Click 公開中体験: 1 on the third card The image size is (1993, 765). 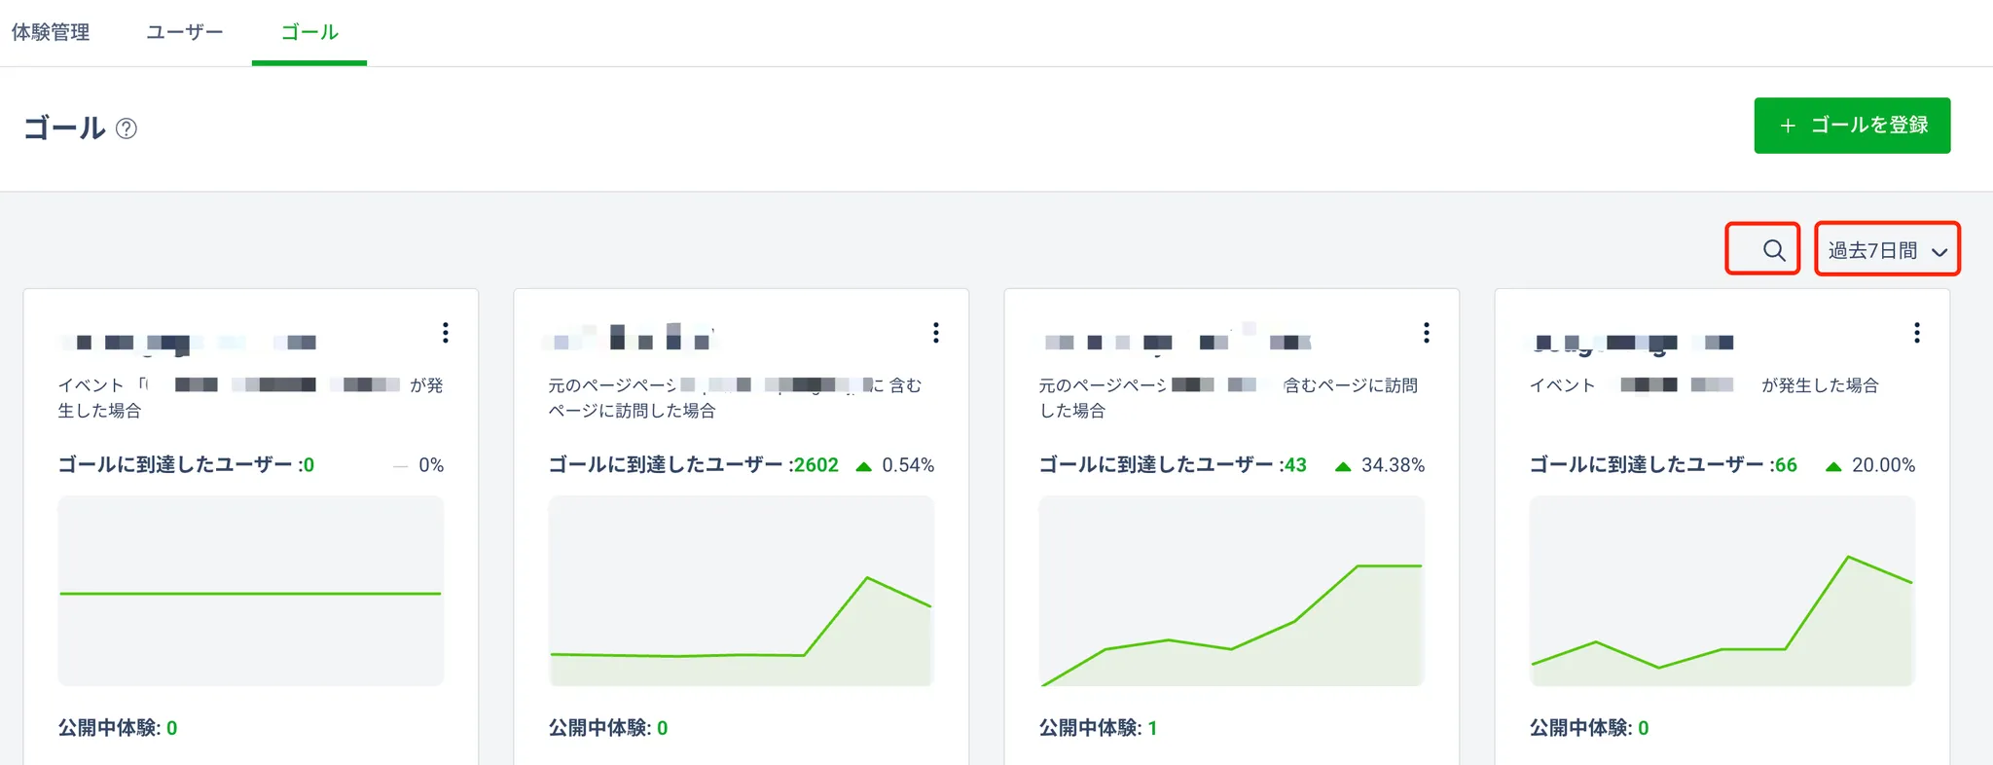coord(1098,728)
